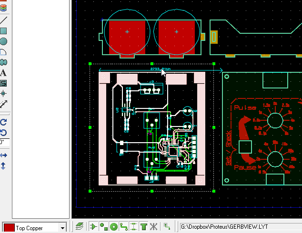Click the rotate anti-clockwise button

coord(3,132)
